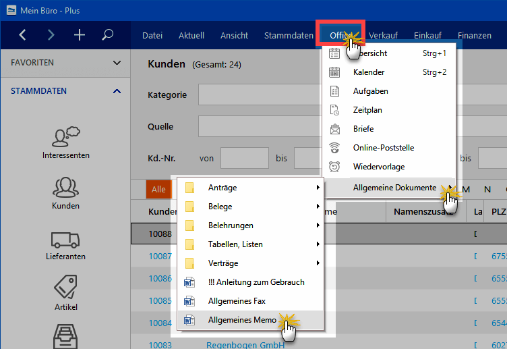Viewport: 507px width, 349px height.
Task: Click the Word icon beside Anleitung zum Gebrauch
Action: point(189,282)
